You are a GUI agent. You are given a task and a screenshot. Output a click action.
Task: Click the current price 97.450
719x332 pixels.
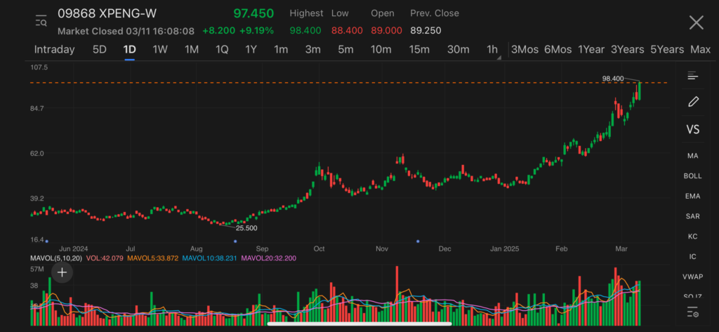(253, 14)
